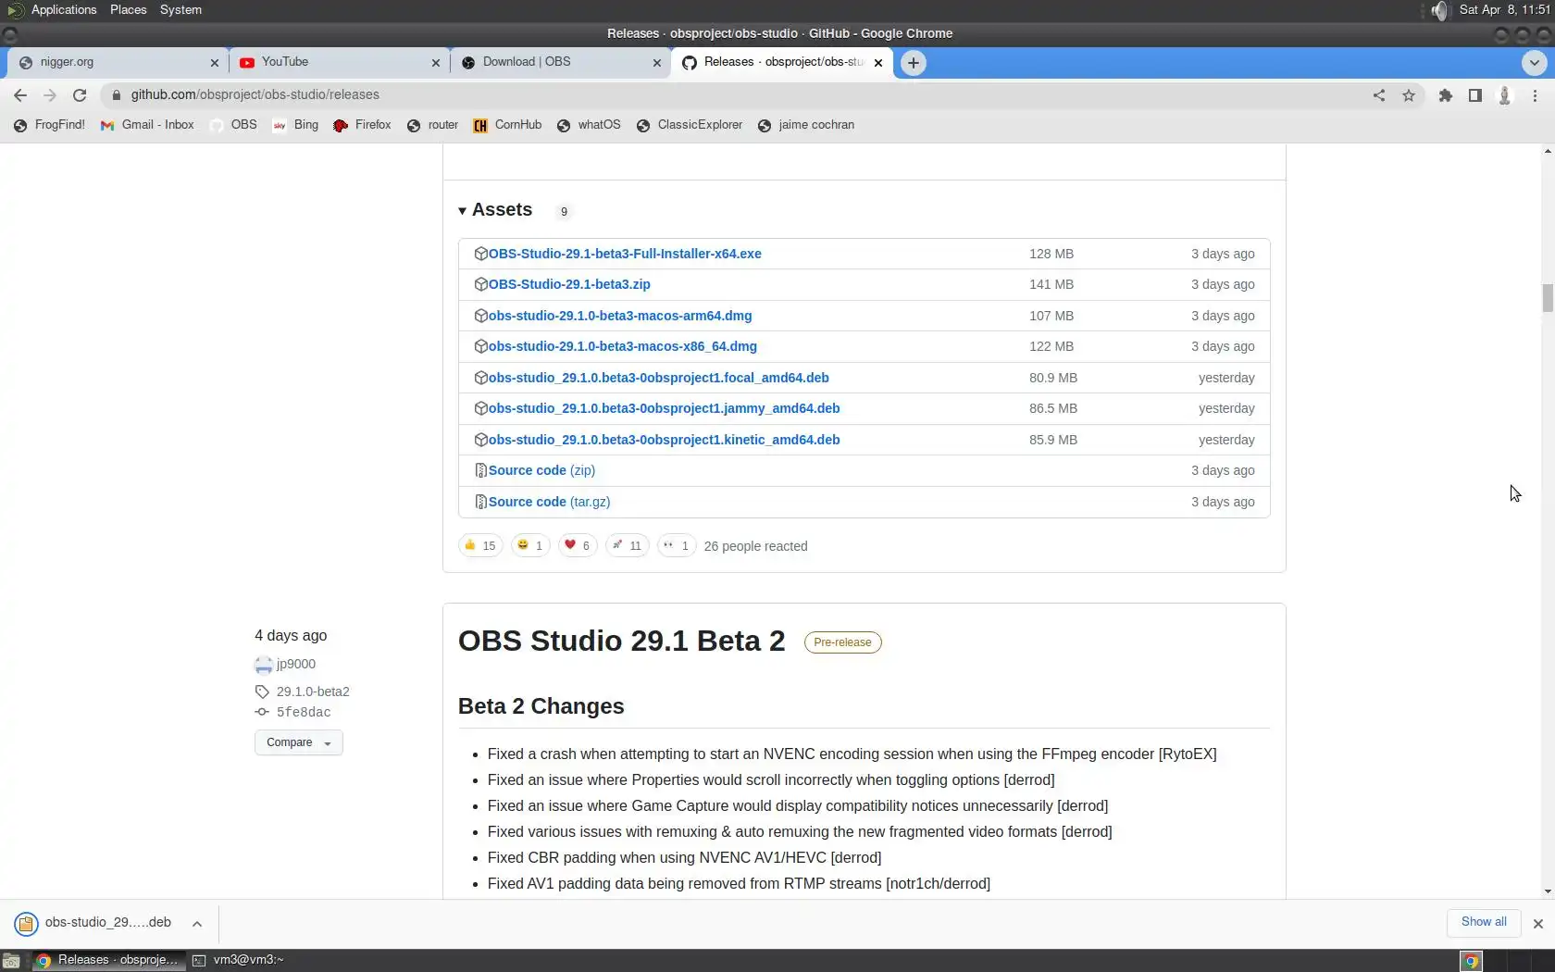This screenshot has width=1555, height=972.
Task: Bookmark this page with the star icon
Action: [1409, 95]
